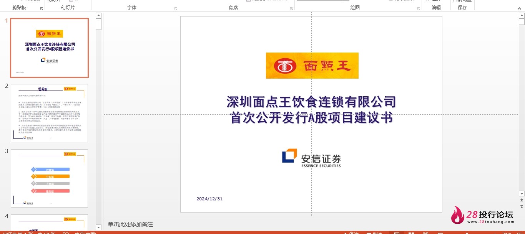Open the 字体 group dialog launcher
Viewport: 525px width, 234px height.
coord(176,8)
